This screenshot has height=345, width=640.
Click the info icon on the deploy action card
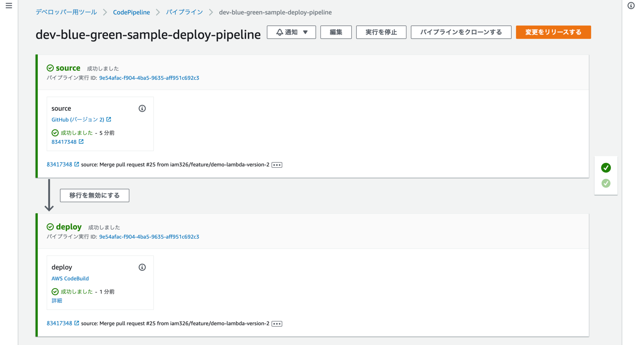(x=142, y=267)
